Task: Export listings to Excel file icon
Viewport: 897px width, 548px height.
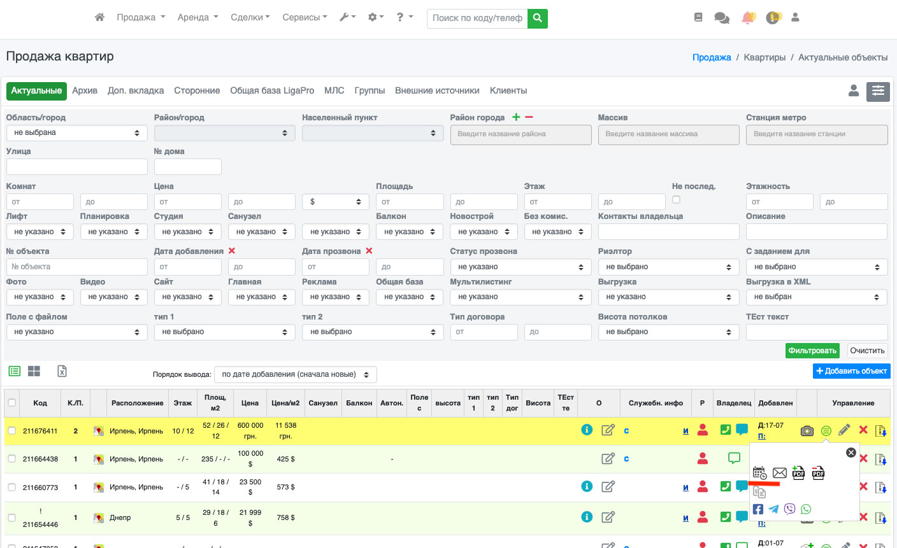Action: pyautogui.click(x=62, y=371)
